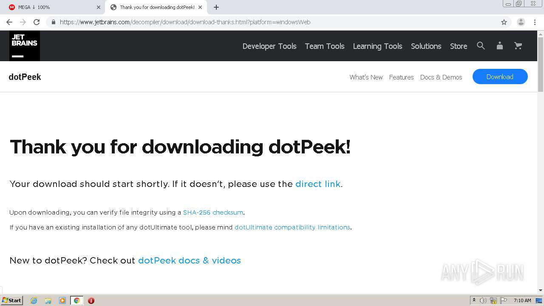Screen dimensions: 544x306
Task: Open a new tab with plus button
Action: pos(216,7)
